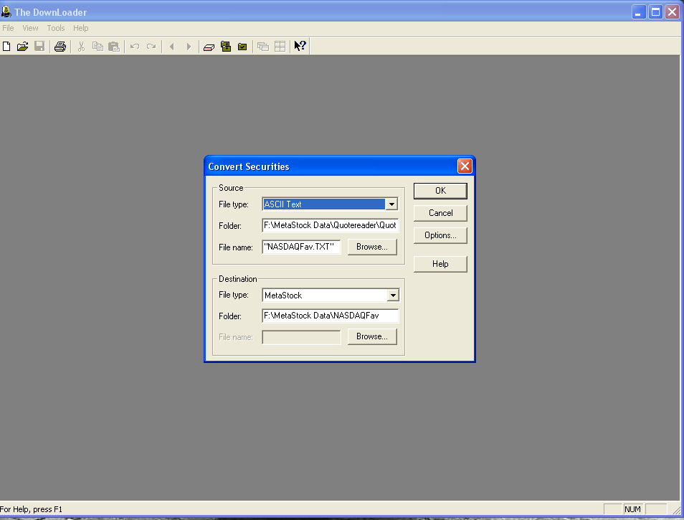Click the 'For Help, press F1' status text

pyautogui.click(x=31, y=509)
